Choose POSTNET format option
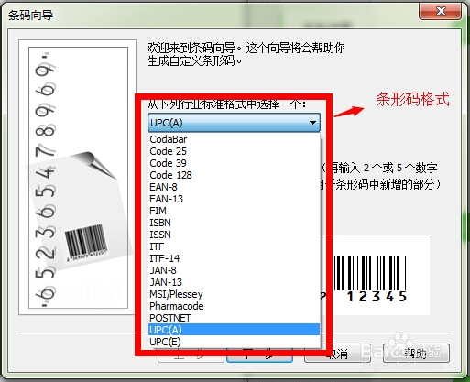 tap(234, 318)
